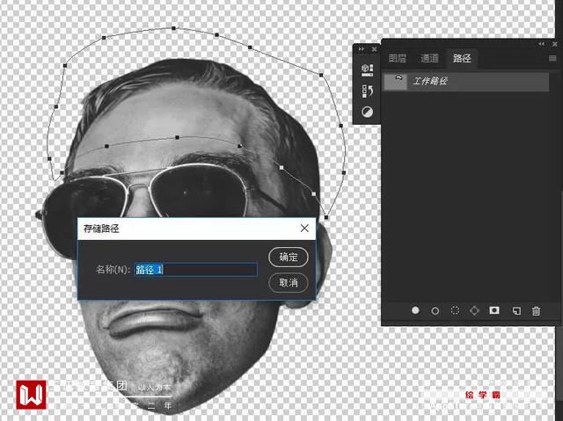563x421 pixels.
Task: Open the 3D panel icon in side dock
Action: [367, 69]
